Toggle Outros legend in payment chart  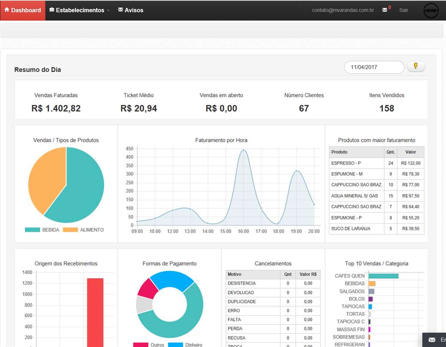coord(149,344)
